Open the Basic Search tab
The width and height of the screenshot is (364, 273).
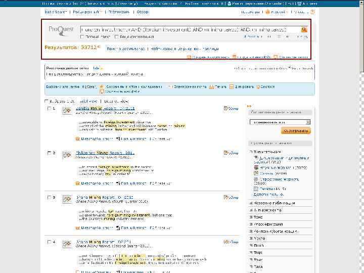tap(56, 12)
